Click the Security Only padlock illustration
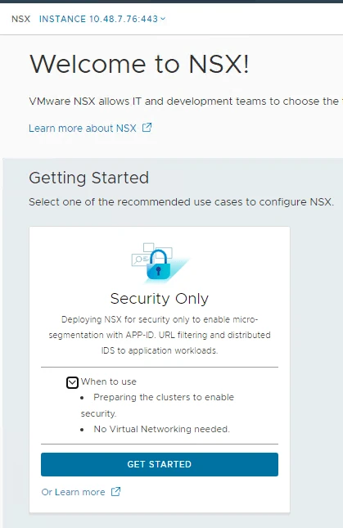This screenshot has width=343, height=528. tap(160, 264)
